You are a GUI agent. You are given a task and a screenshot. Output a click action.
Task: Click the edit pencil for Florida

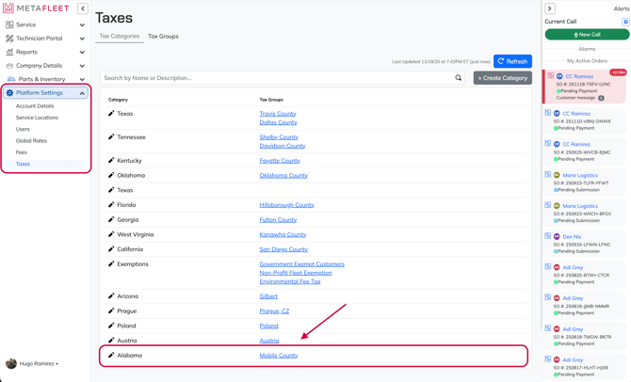tap(111, 205)
